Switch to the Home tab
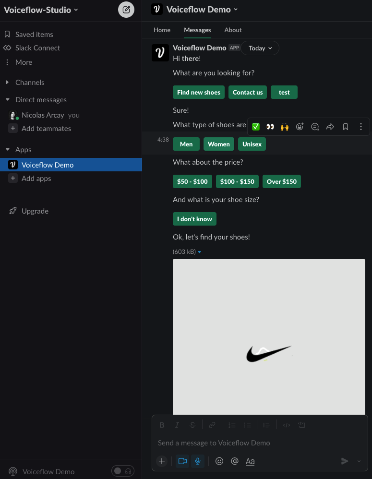372x479 pixels. (162, 30)
